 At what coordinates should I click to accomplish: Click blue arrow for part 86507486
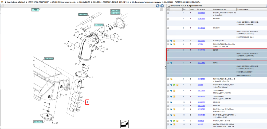tap(171, 115)
